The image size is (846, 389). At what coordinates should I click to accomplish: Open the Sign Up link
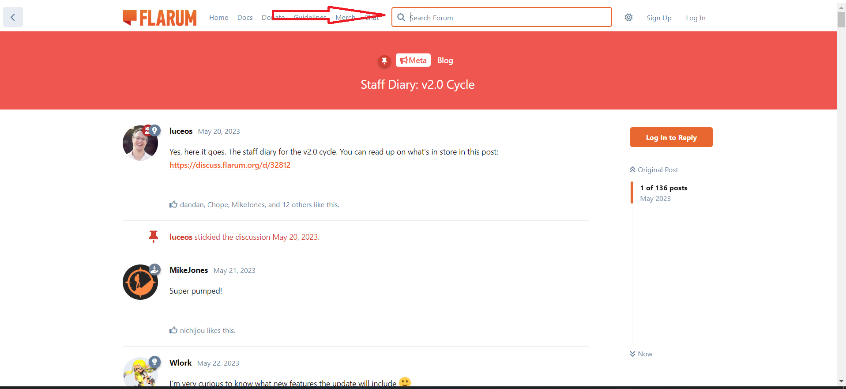pyautogui.click(x=659, y=18)
